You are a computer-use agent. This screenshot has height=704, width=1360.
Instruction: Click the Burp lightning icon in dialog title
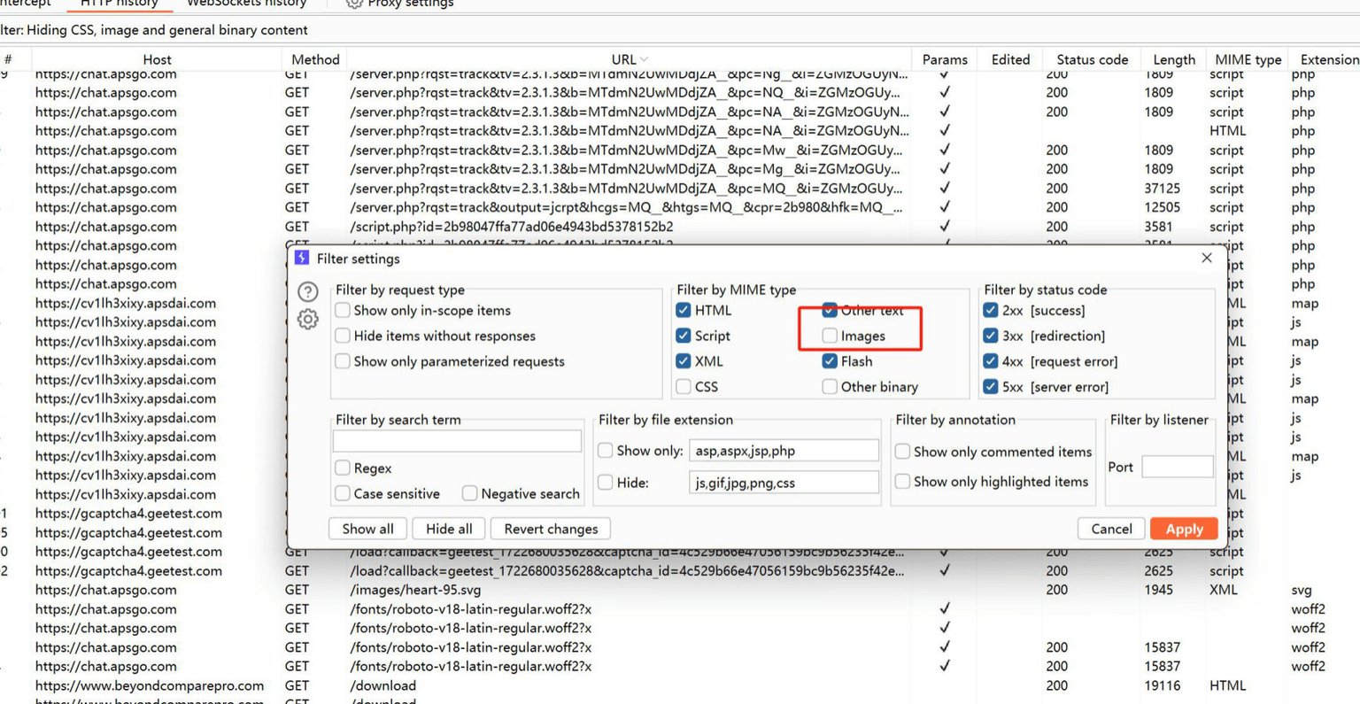click(302, 258)
